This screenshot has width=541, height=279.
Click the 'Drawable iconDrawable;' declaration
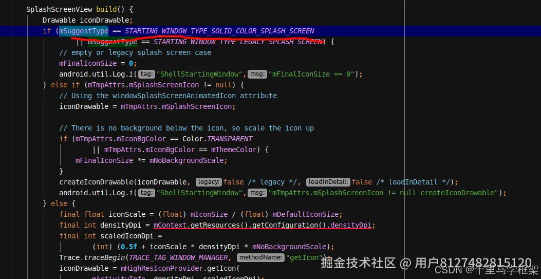click(88, 20)
